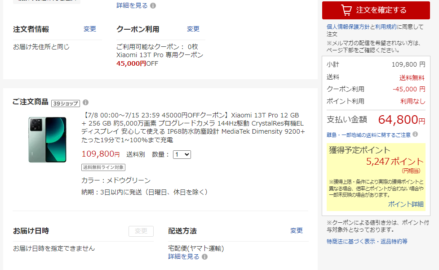The height and width of the screenshot is (270, 439).
Task: Click the カラー：メドウグリーン text
Action: [x=116, y=180]
